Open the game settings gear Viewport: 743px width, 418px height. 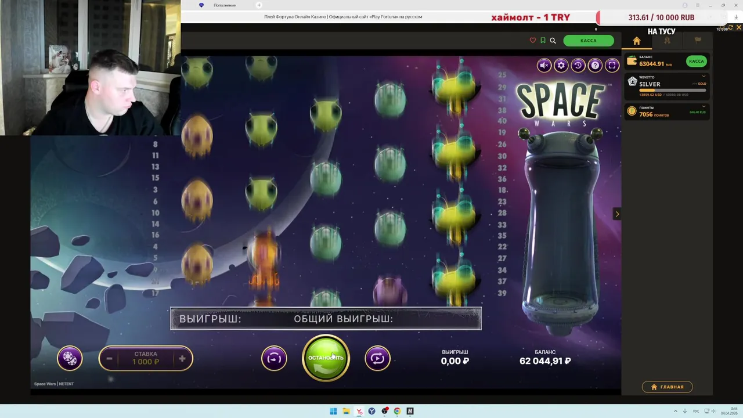[x=561, y=66]
